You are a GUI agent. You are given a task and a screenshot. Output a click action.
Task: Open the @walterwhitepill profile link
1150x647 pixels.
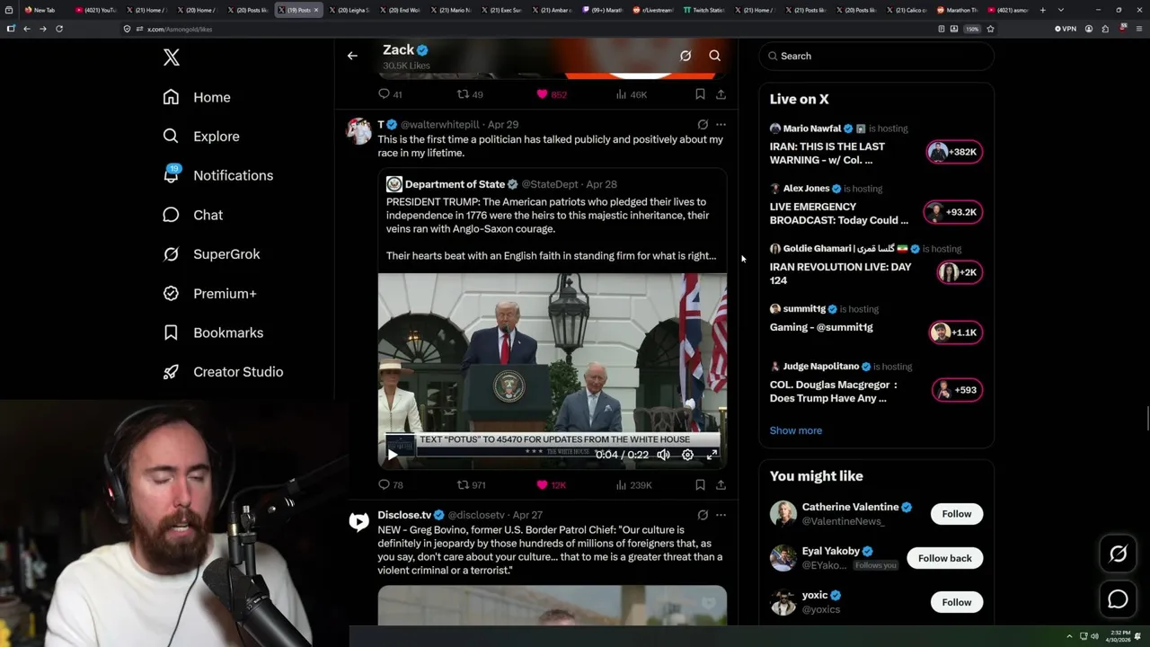coord(439,125)
